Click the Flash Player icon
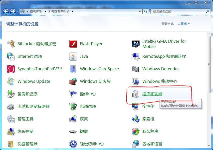This screenshot has height=150, width=213. pyautogui.click(x=73, y=44)
